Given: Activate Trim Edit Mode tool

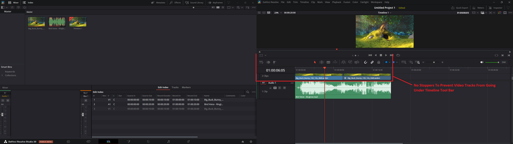Looking at the screenshot, I should click(x=321, y=62).
